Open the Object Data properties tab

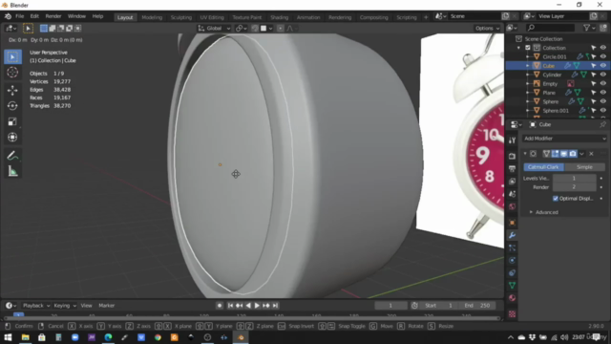pos(512,286)
